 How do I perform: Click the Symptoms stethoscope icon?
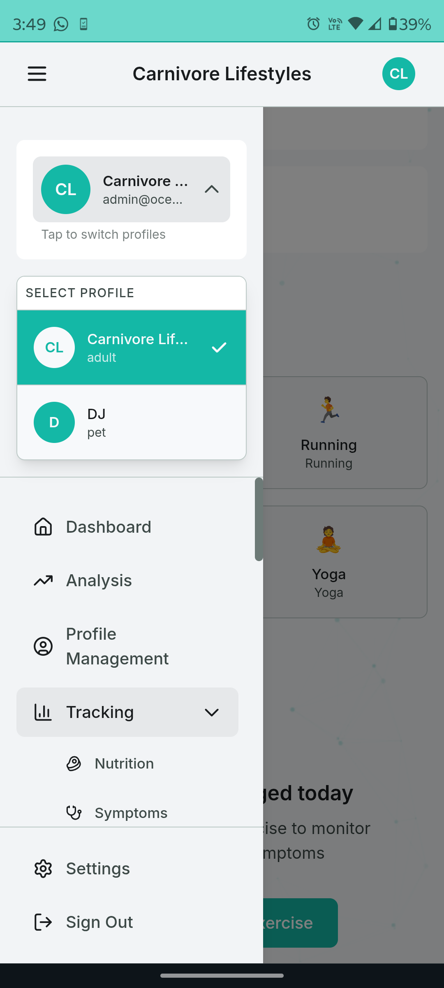pos(74,813)
